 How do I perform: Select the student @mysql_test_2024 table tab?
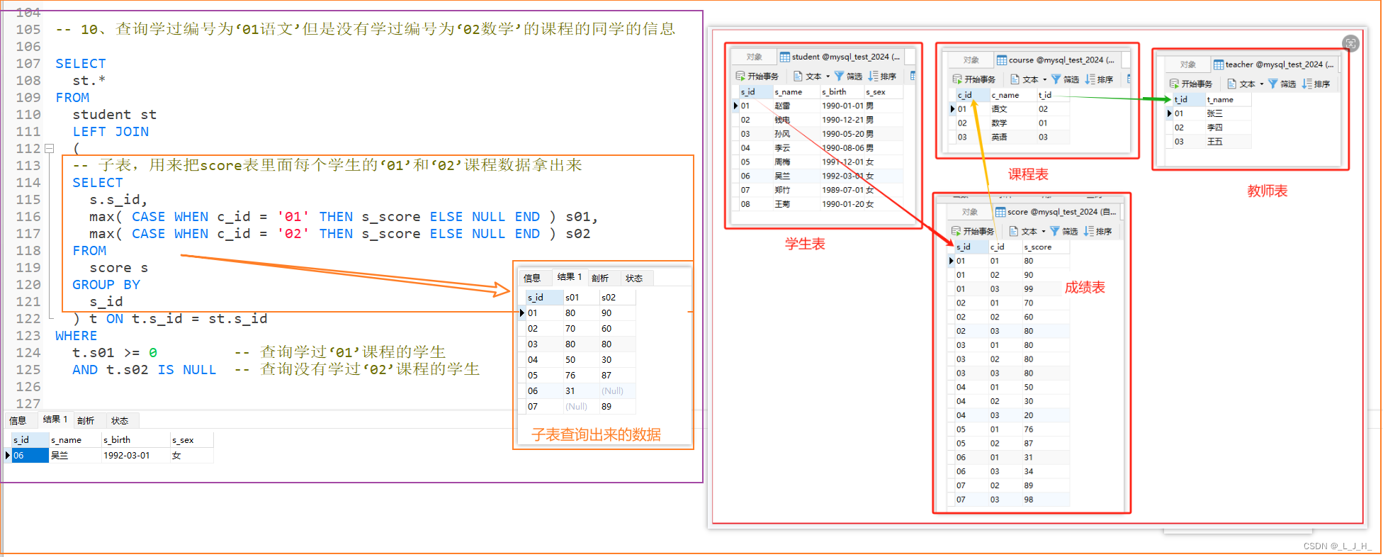coord(840,57)
